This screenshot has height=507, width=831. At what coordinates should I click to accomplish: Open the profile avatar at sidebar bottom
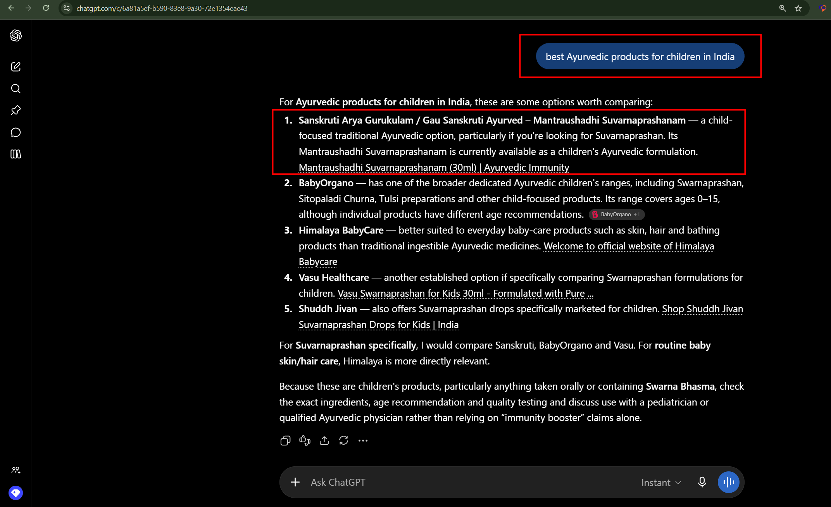coord(16,493)
